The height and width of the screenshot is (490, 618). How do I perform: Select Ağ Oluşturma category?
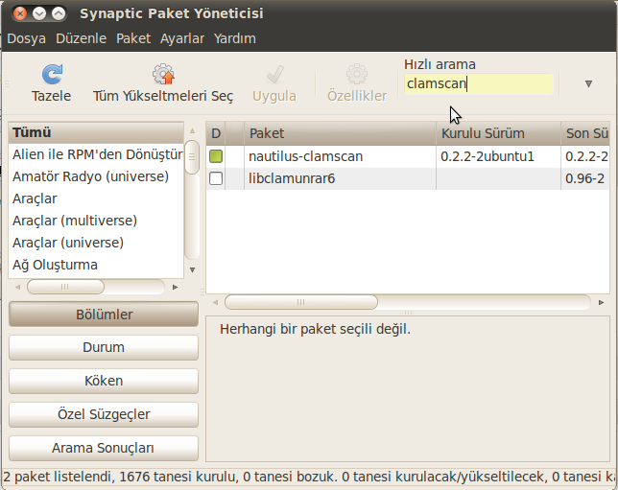(96, 265)
